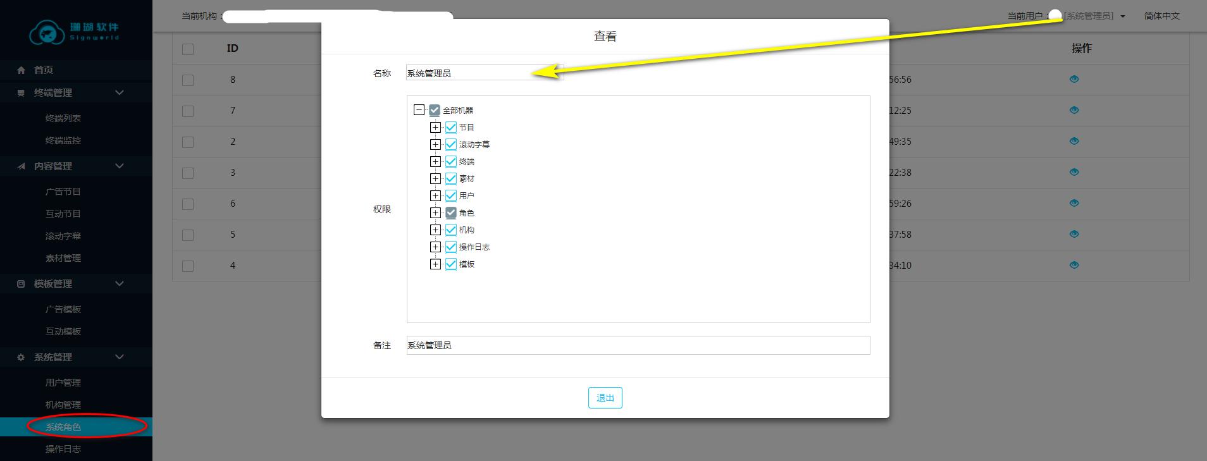Click the ID column header

(232, 48)
